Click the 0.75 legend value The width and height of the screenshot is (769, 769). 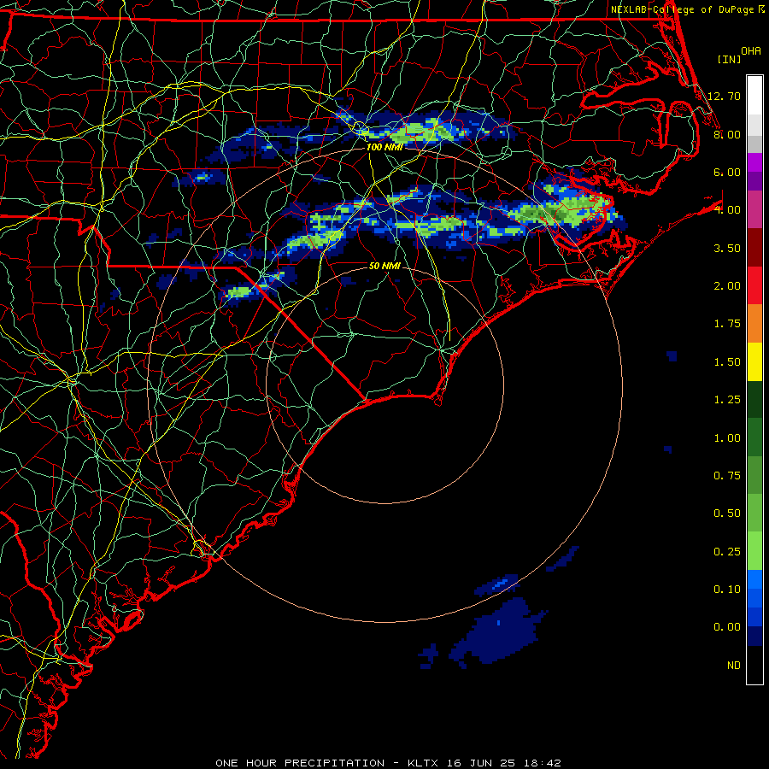coord(727,476)
